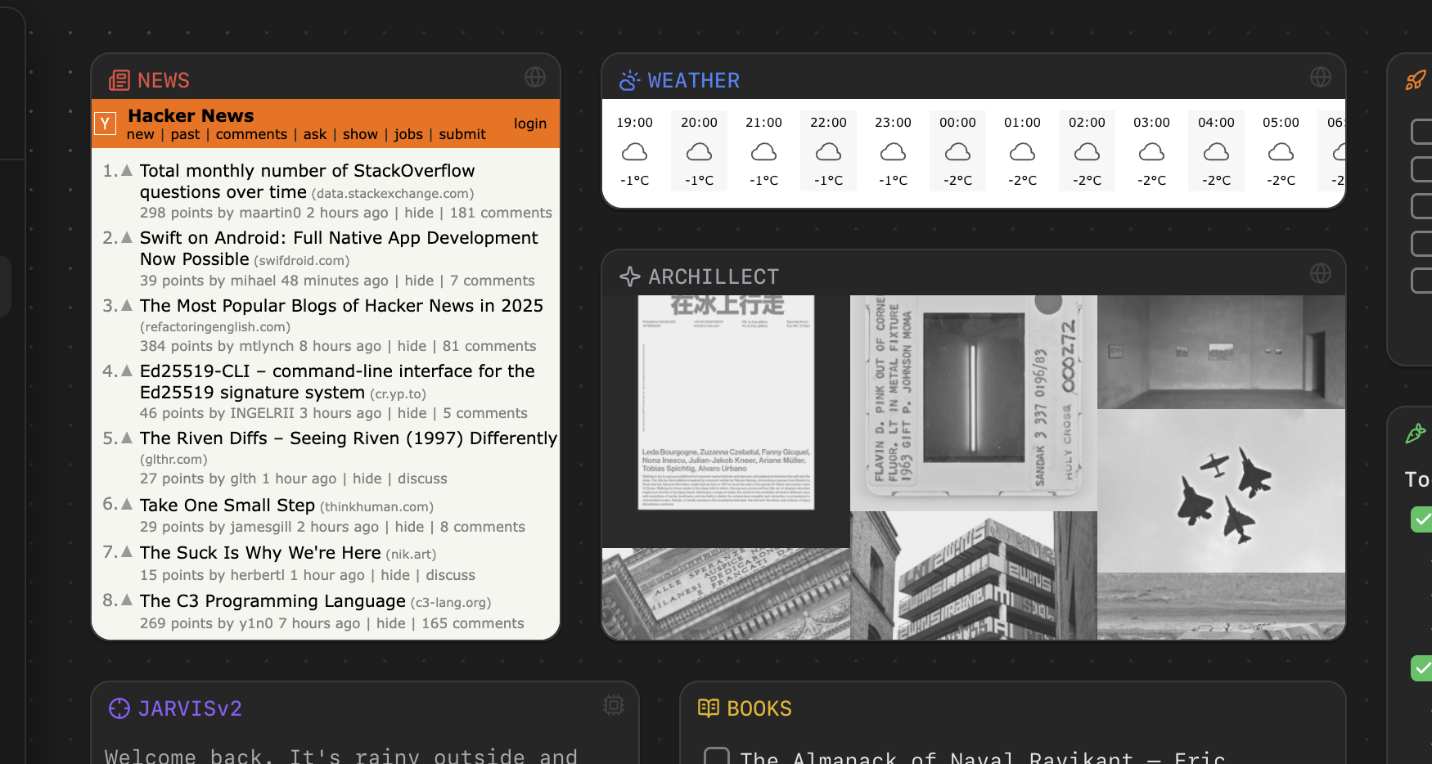Click the robot icon next to JARVISv2
Viewport: 1432px width, 764px height.
click(x=119, y=708)
